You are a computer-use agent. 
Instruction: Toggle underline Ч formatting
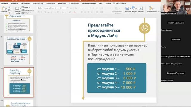[x=45, y=12]
